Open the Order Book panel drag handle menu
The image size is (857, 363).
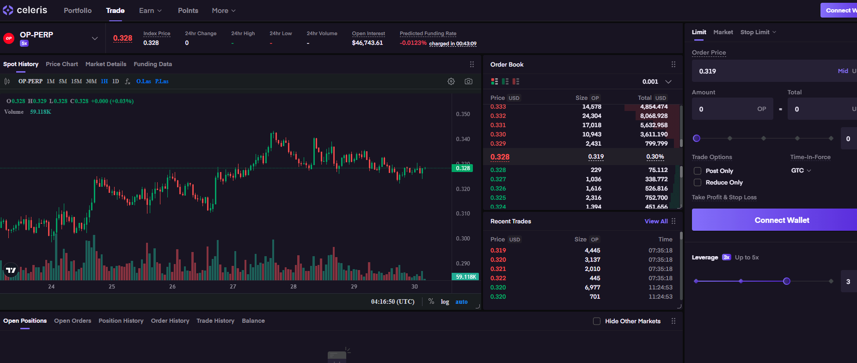pyautogui.click(x=673, y=65)
